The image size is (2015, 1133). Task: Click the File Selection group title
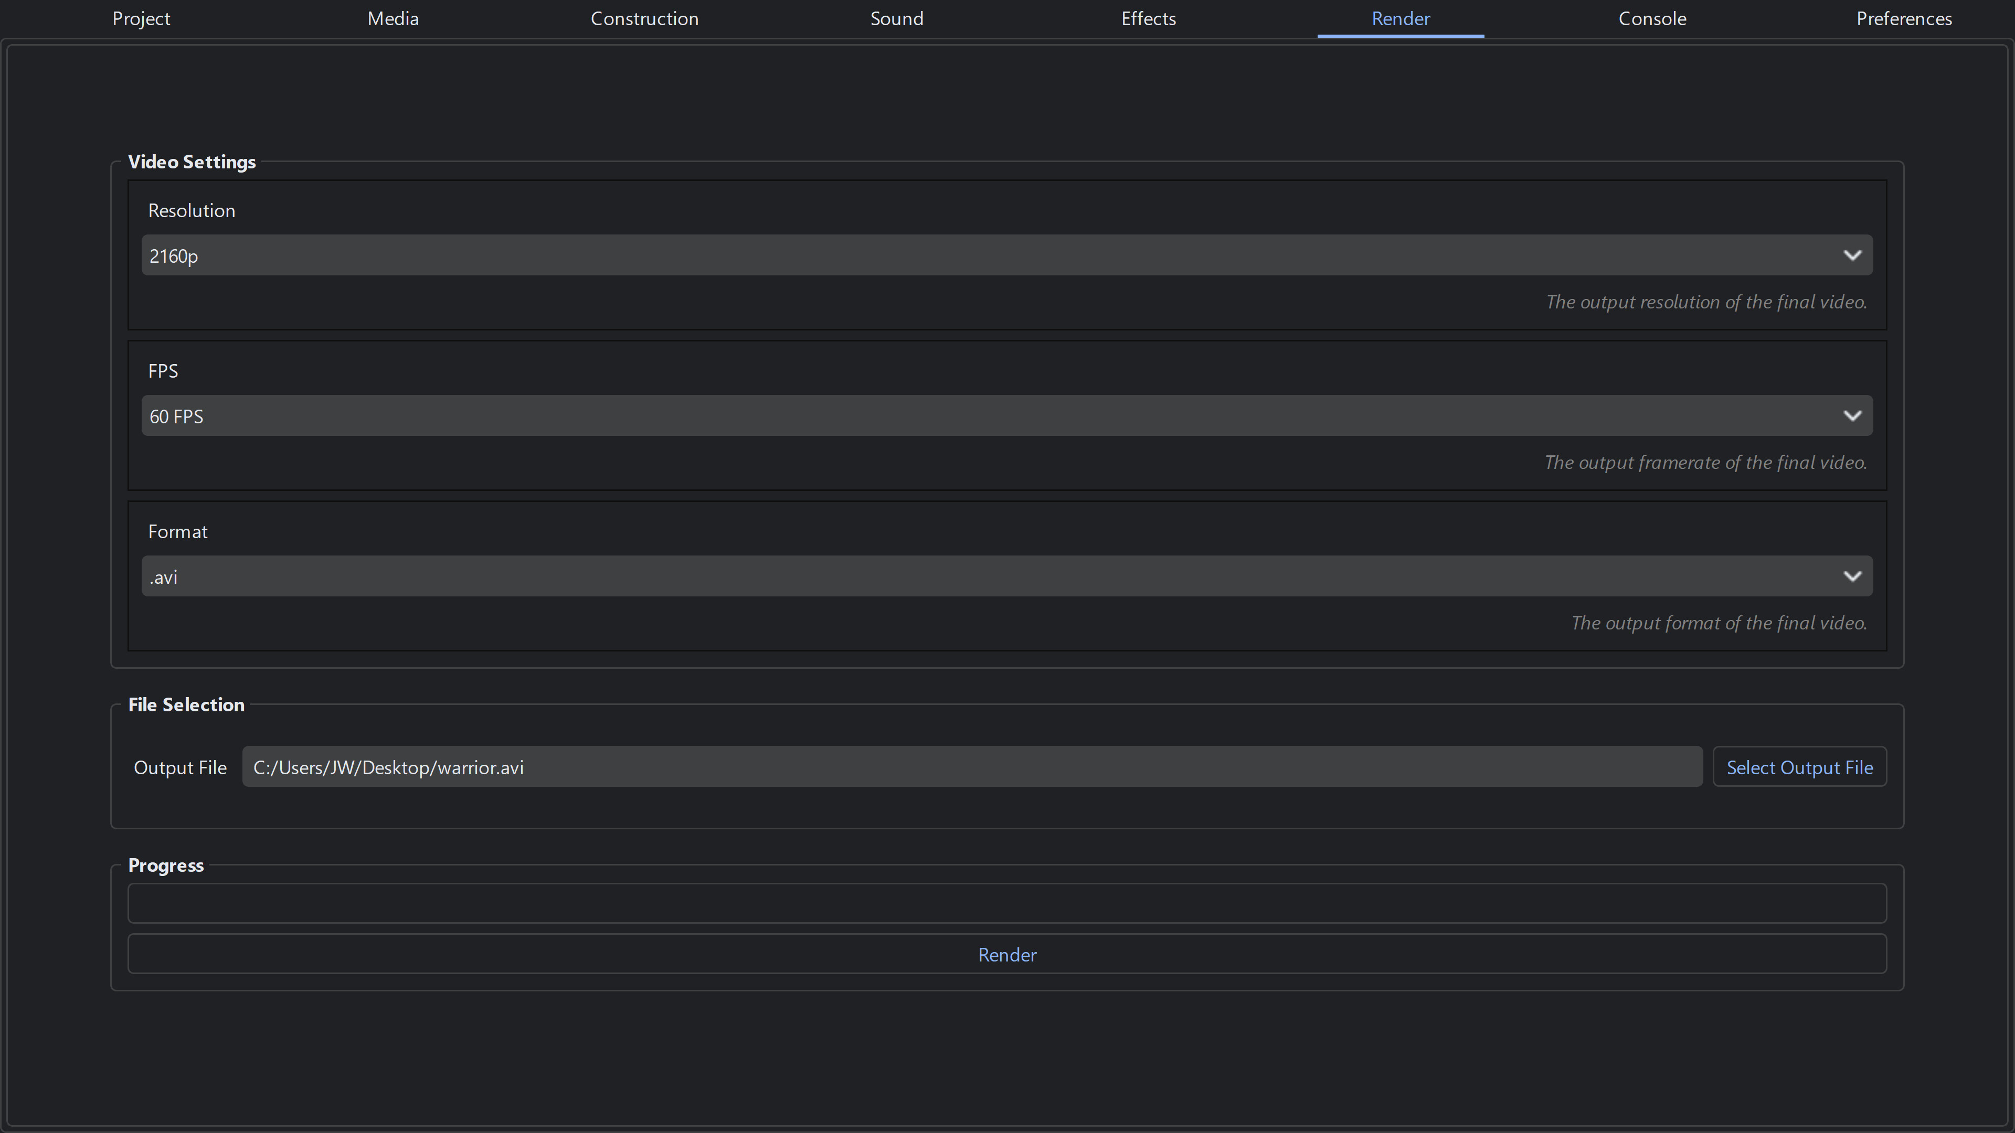(x=186, y=704)
